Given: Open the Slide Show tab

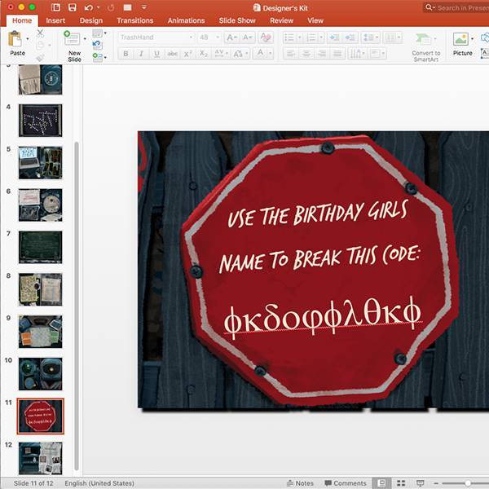Looking at the screenshot, I should [x=237, y=20].
